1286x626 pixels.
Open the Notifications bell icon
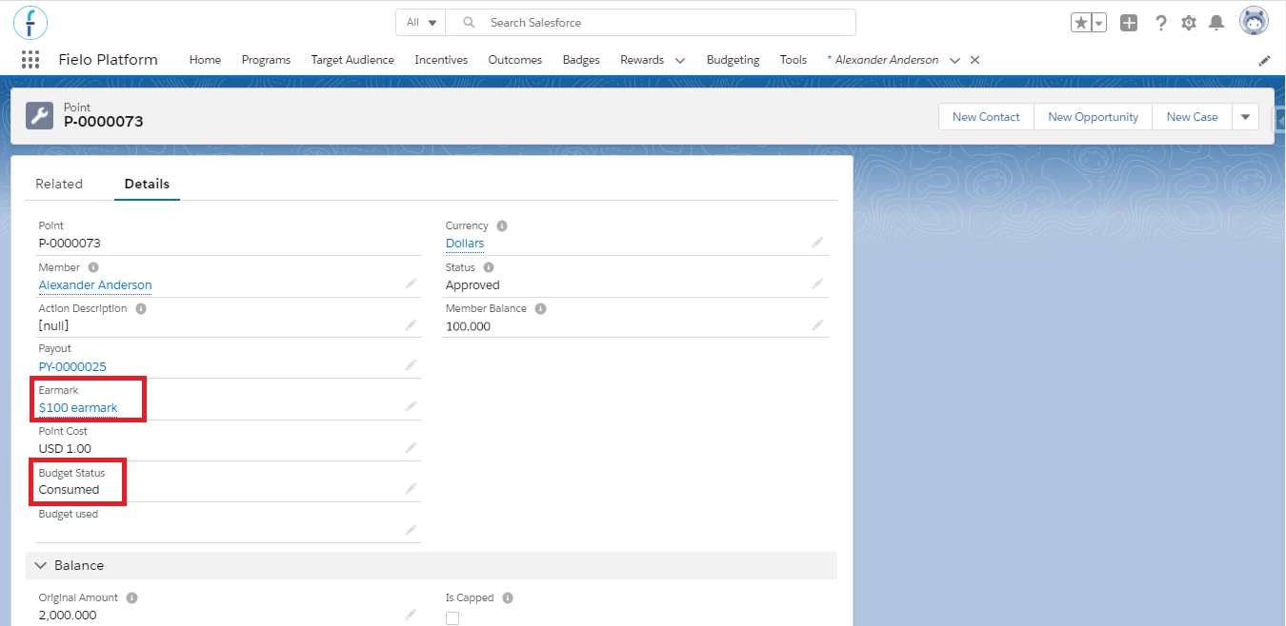[1216, 23]
